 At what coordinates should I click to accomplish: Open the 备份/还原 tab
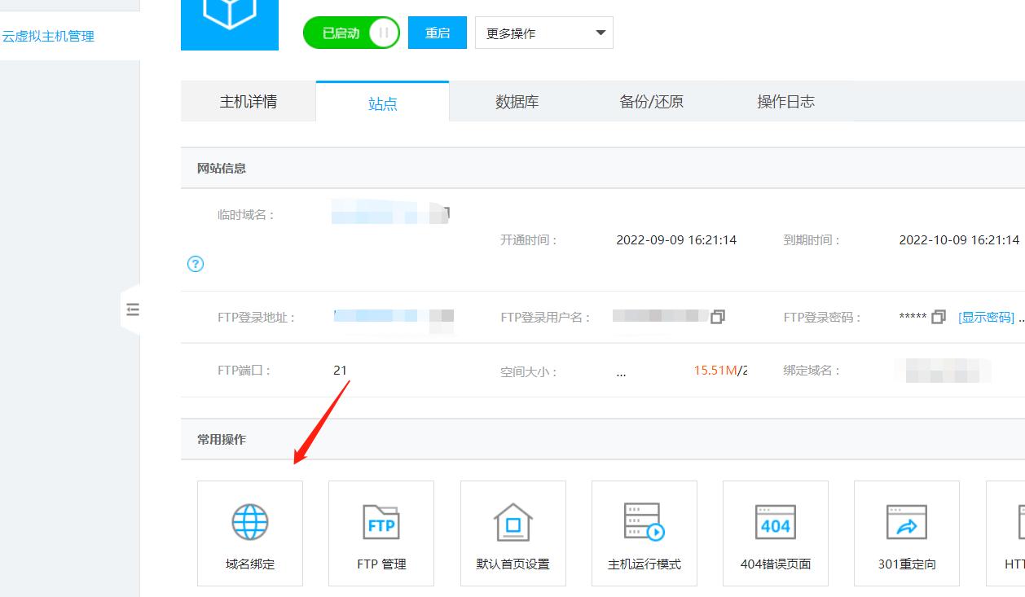(x=651, y=101)
